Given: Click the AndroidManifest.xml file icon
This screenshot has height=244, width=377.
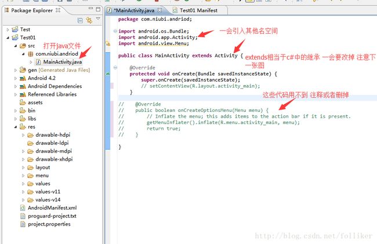Looking at the screenshot, I should click(x=23, y=207).
